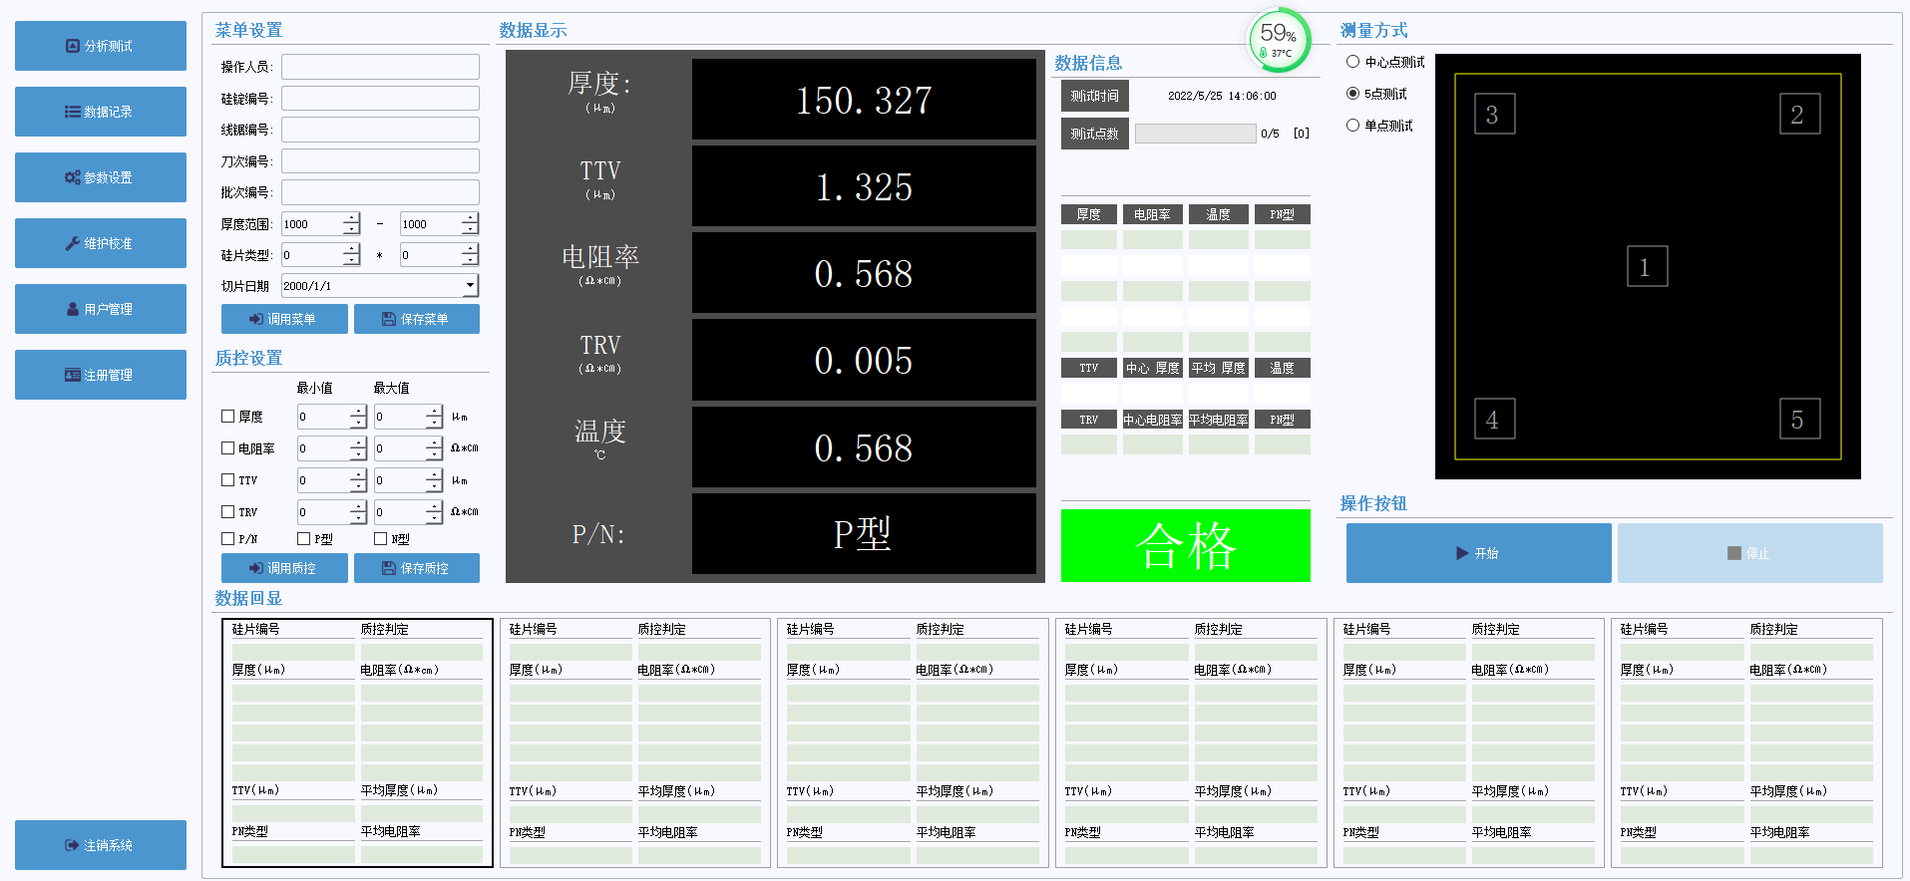1910x881 pixels.
Task: Adjust the second 硅片类型 spinner
Action: click(470, 255)
